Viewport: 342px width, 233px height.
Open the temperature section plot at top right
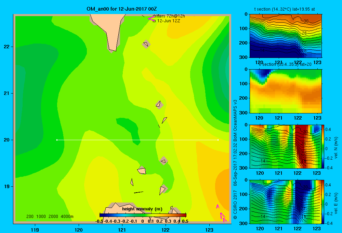286,36
